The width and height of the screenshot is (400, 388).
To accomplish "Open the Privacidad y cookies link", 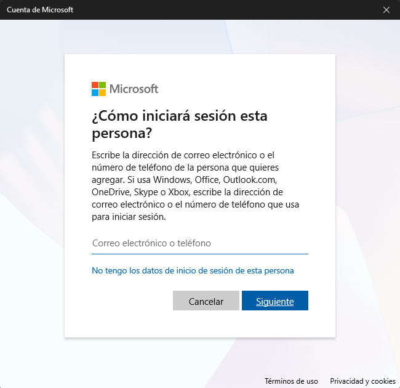I will pyautogui.click(x=362, y=381).
